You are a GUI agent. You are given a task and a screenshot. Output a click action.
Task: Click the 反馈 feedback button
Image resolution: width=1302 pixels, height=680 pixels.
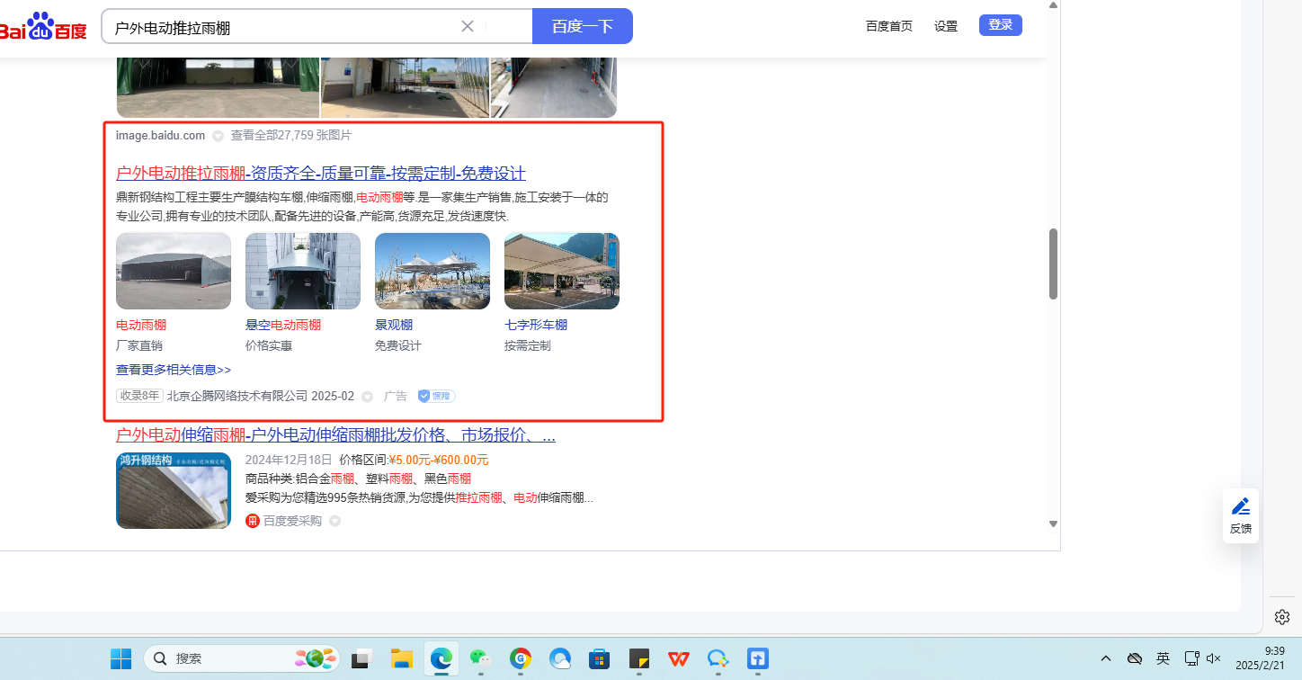point(1241,515)
